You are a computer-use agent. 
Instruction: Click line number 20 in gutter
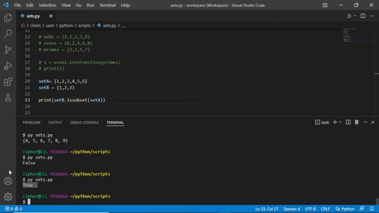coord(27,81)
